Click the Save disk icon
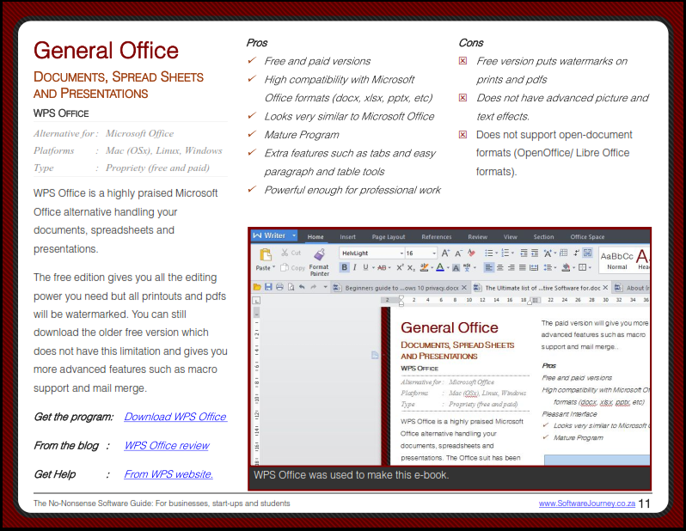 [x=268, y=287]
